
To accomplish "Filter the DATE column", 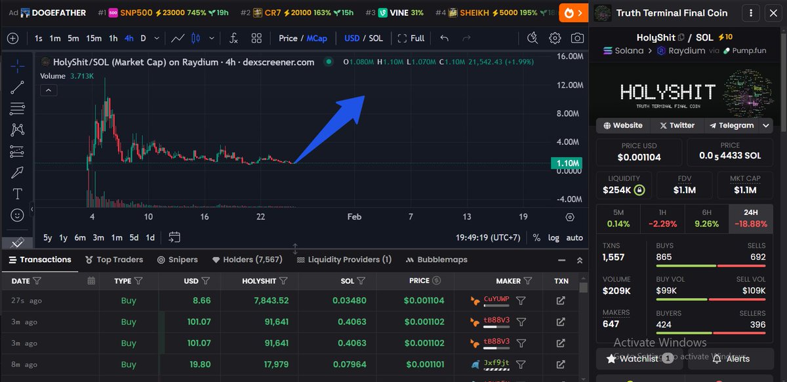I will [37, 280].
